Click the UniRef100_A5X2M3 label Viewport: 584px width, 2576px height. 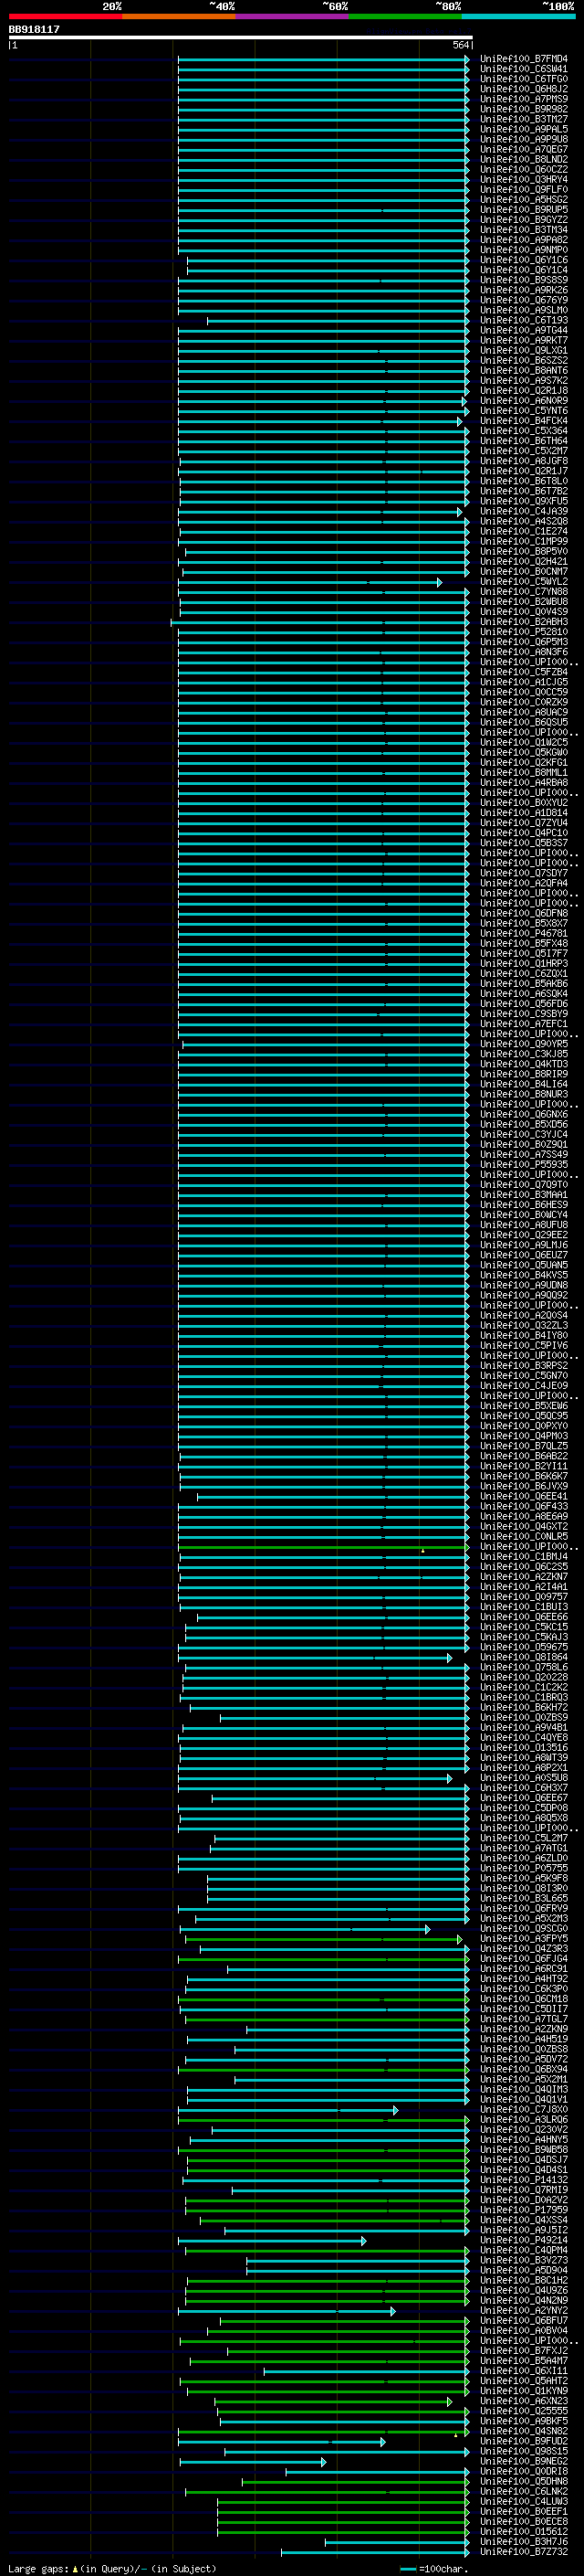523,1918
